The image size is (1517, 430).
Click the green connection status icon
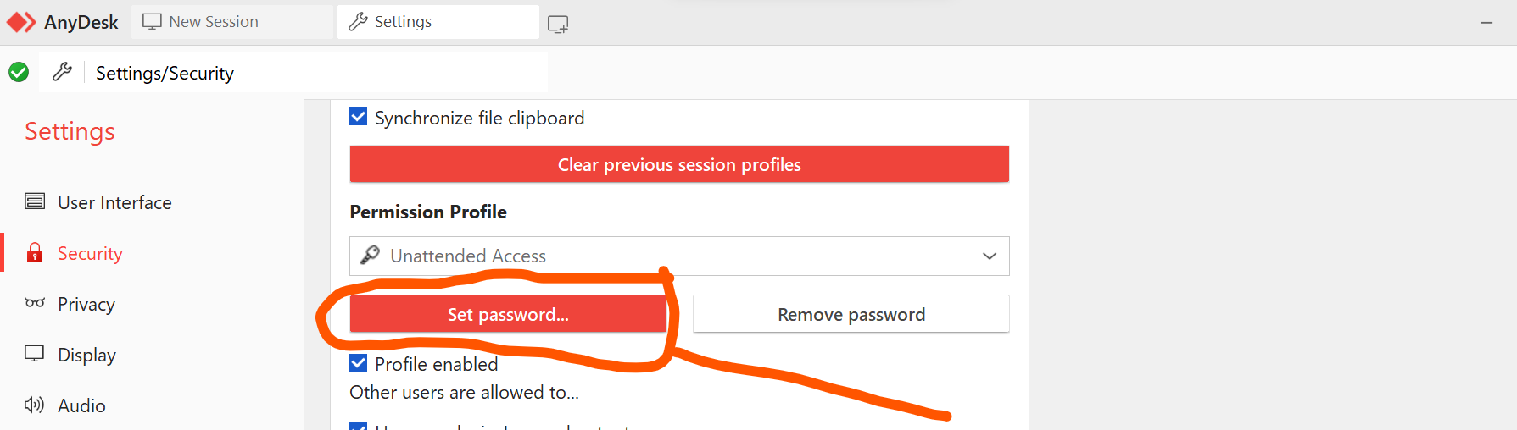coord(19,73)
